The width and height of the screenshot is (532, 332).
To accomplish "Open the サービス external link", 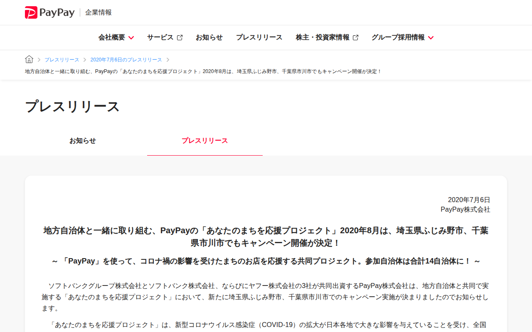I will [x=165, y=37].
